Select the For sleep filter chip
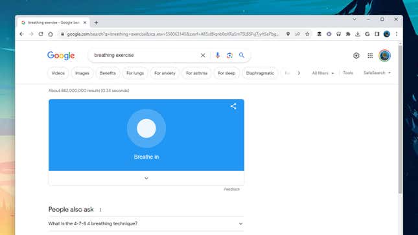This screenshot has width=418, height=235. click(227, 73)
